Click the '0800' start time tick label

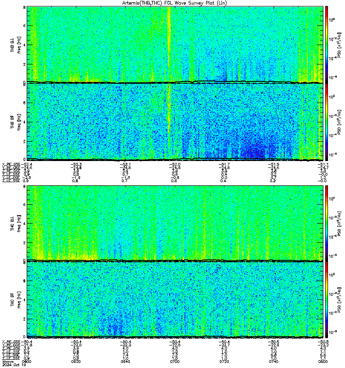[x=27, y=362]
